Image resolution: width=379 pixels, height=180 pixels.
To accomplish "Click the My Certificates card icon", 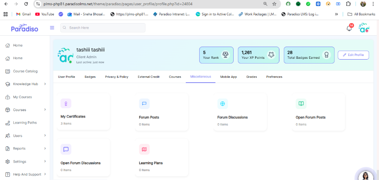I will point(66,103).
